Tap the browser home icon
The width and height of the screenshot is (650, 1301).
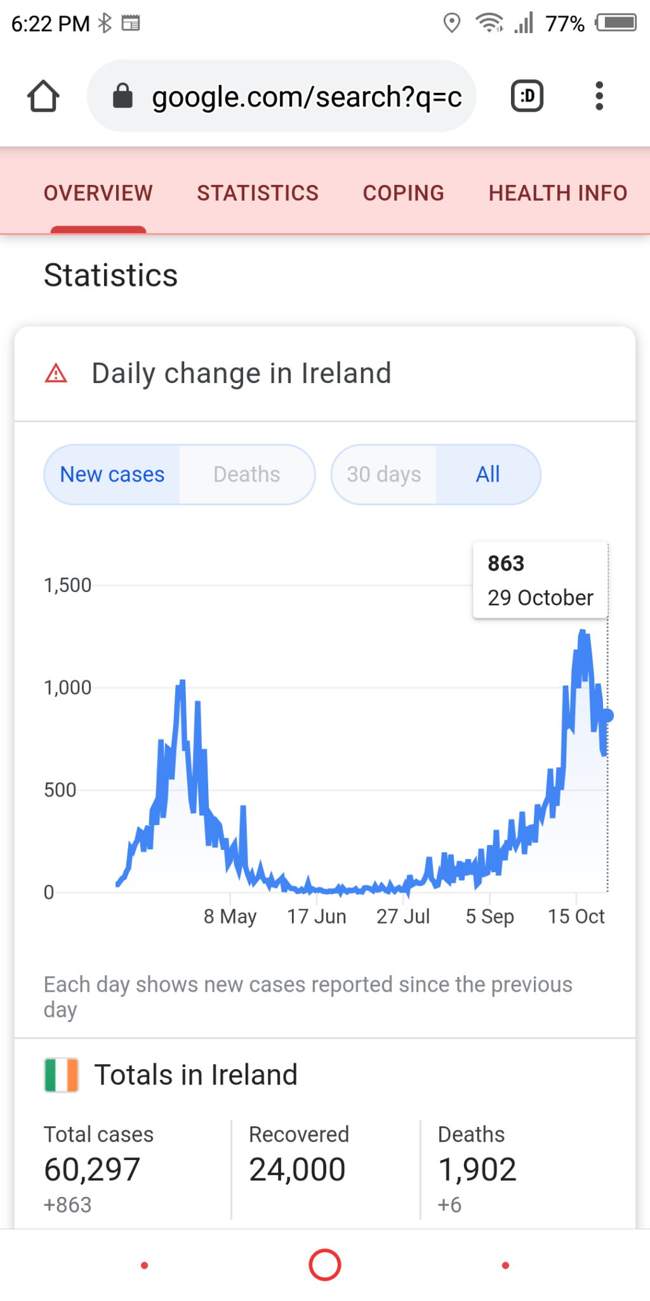[43, 97]
